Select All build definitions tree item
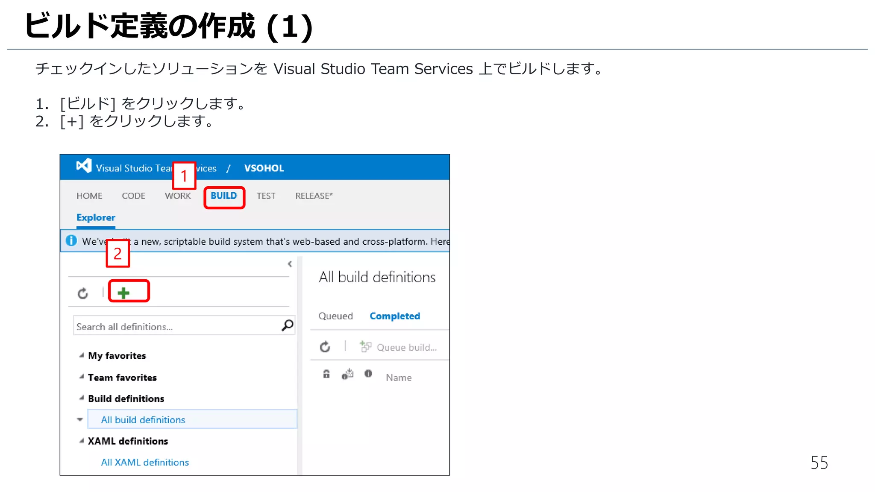 192,419
